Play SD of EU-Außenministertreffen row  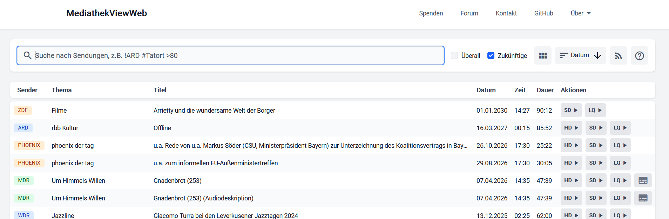click(596, 163)
